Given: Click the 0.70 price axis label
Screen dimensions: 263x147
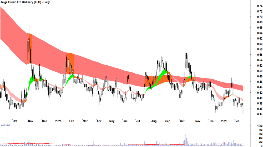Looking at the screenshot, I should (260, 17).
